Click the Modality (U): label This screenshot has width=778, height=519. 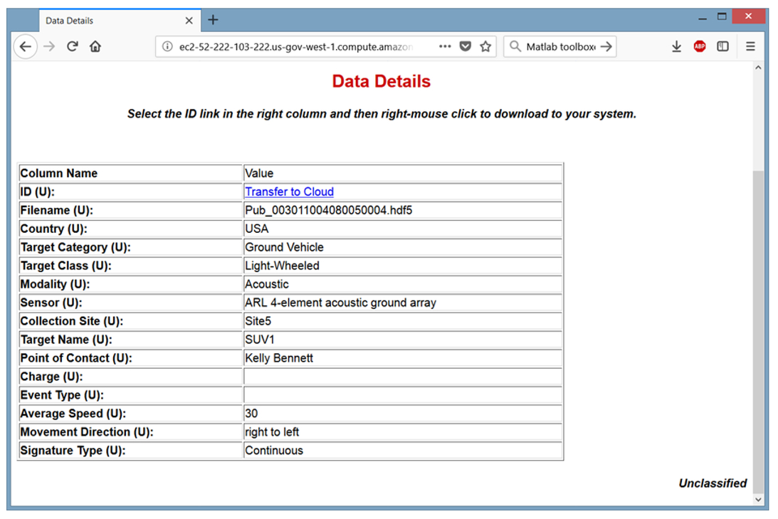tap(55, 284)
